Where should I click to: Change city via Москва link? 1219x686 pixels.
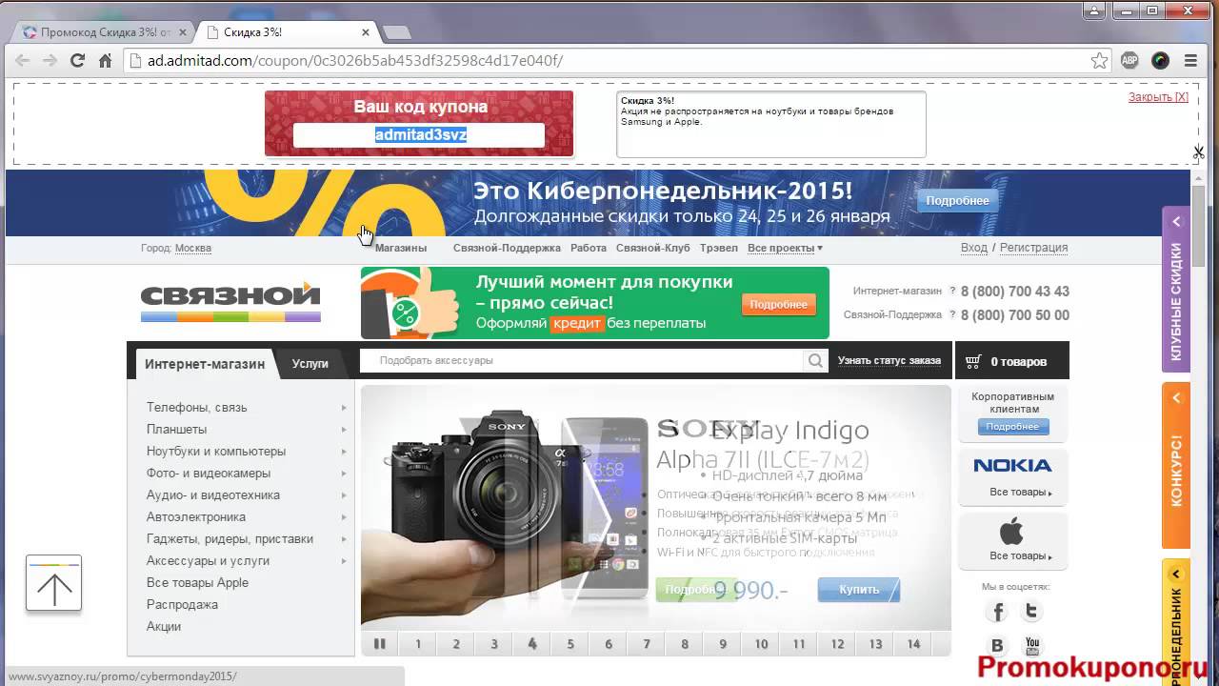(x=193, y=248)
